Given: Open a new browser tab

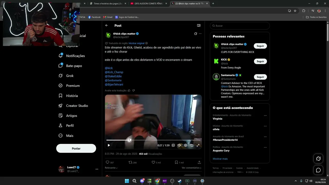Looking at the screenshot, I should point(213,4).
